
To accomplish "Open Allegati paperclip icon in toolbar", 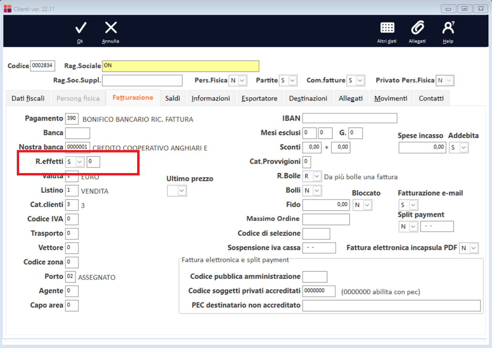I will pyautogui.click(x=417, y=28).
